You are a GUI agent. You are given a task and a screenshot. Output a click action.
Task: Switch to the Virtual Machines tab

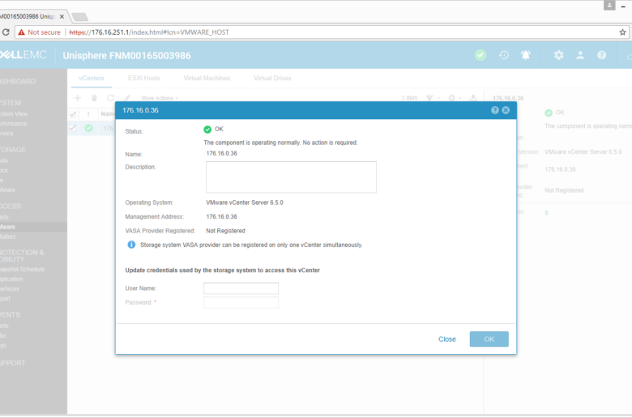(207, 79)
